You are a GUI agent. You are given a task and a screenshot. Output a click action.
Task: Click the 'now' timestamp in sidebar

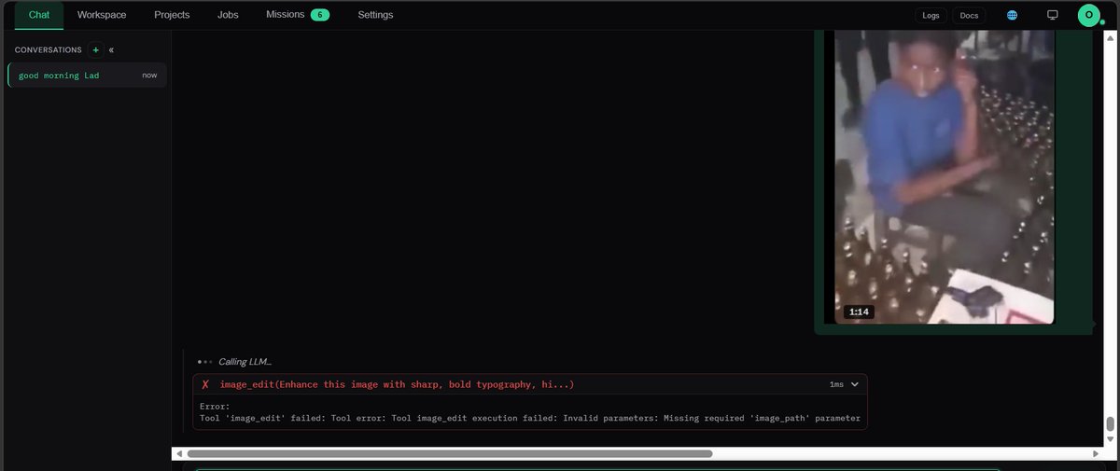coord(149,75)
